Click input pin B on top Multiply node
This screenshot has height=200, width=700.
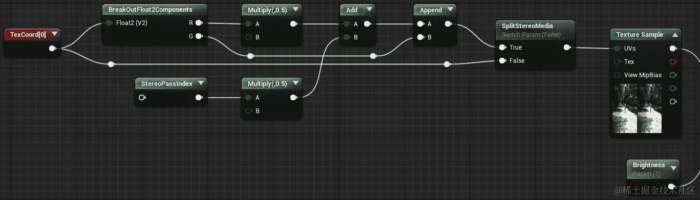tap(248, 37)
